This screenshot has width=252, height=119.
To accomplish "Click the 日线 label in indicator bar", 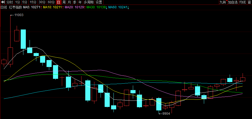I will tap(4, 7).
